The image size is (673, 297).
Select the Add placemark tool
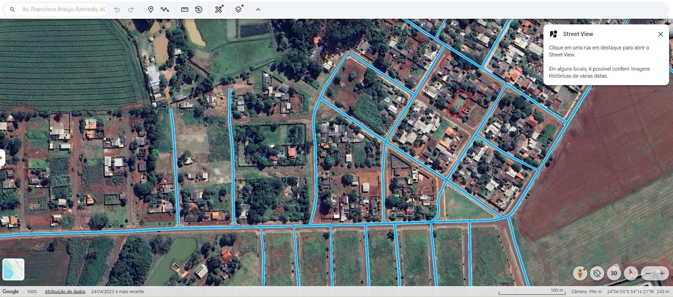tap(151, 10)
